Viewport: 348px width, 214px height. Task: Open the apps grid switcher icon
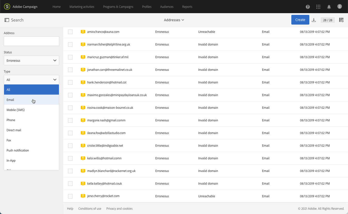coord(318,7)
